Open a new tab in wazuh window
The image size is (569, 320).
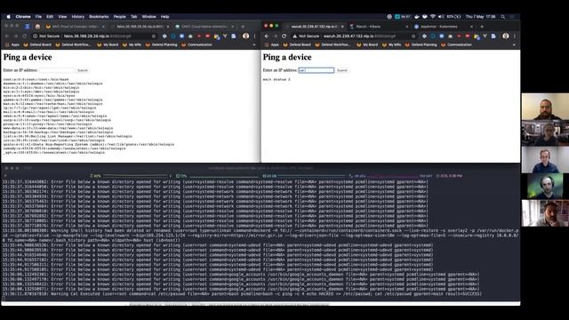(482, 27)
